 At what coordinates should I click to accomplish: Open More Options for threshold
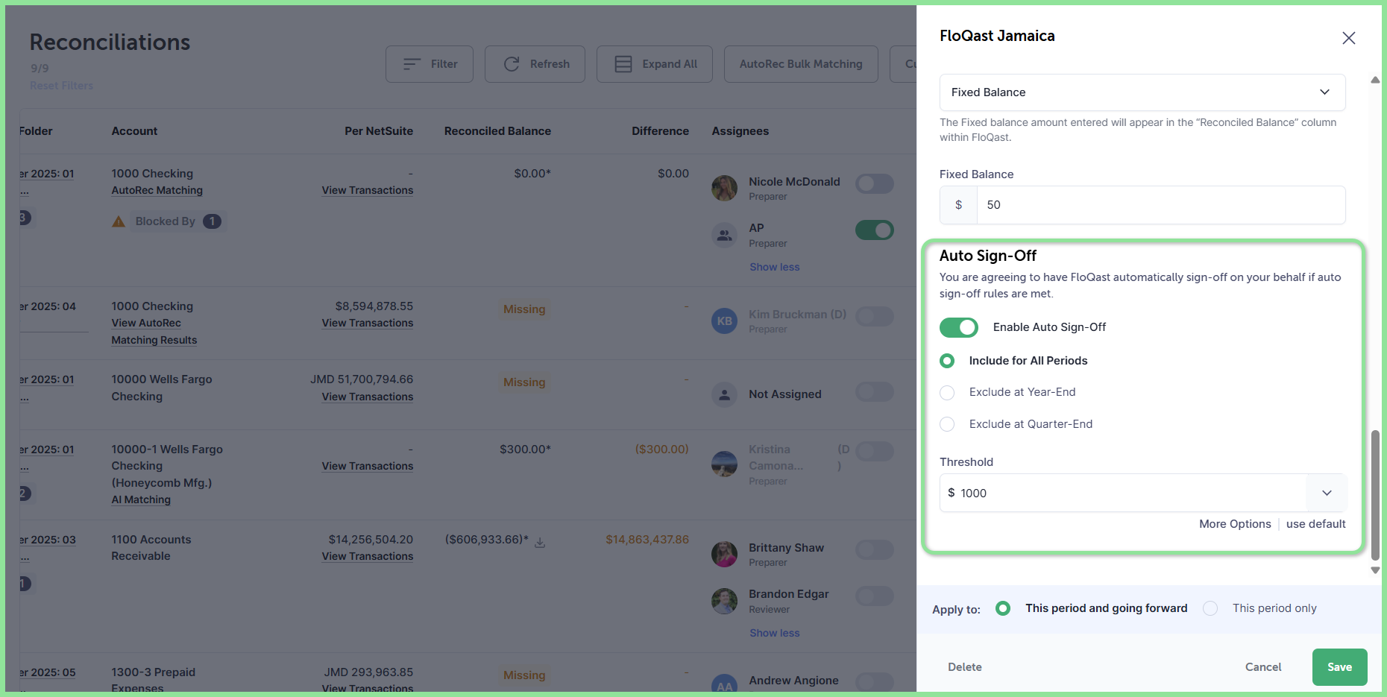pyautogui.click(x=1235, y=524)
